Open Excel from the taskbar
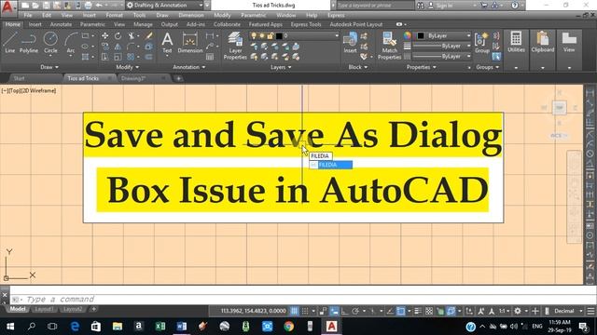This screenshot has height=335, width=597. 160,327
